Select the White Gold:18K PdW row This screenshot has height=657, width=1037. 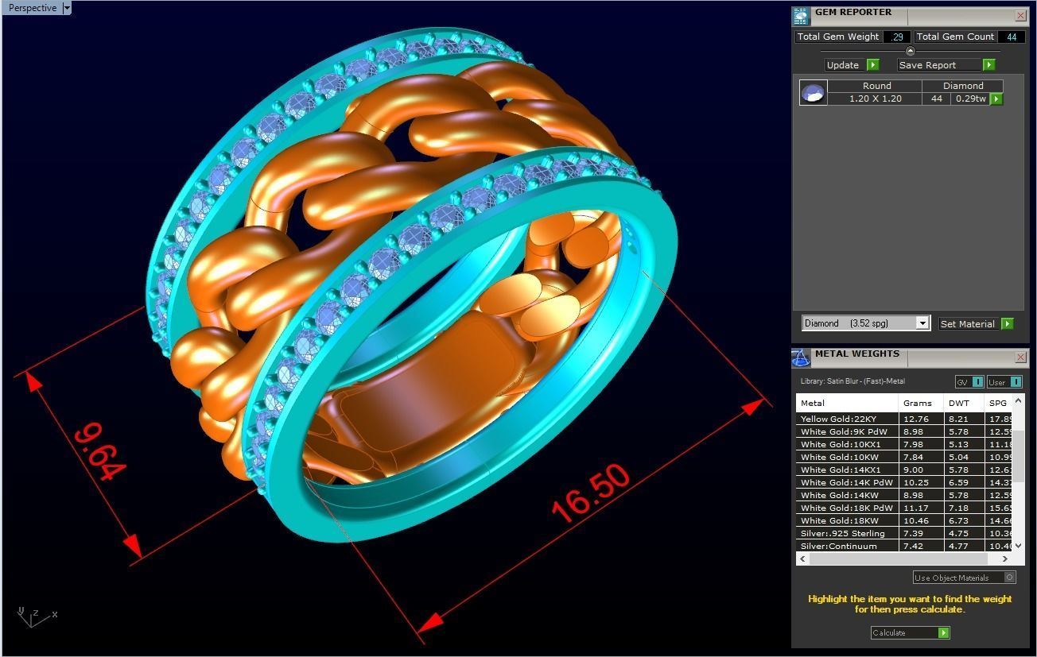tap(904, 508)
